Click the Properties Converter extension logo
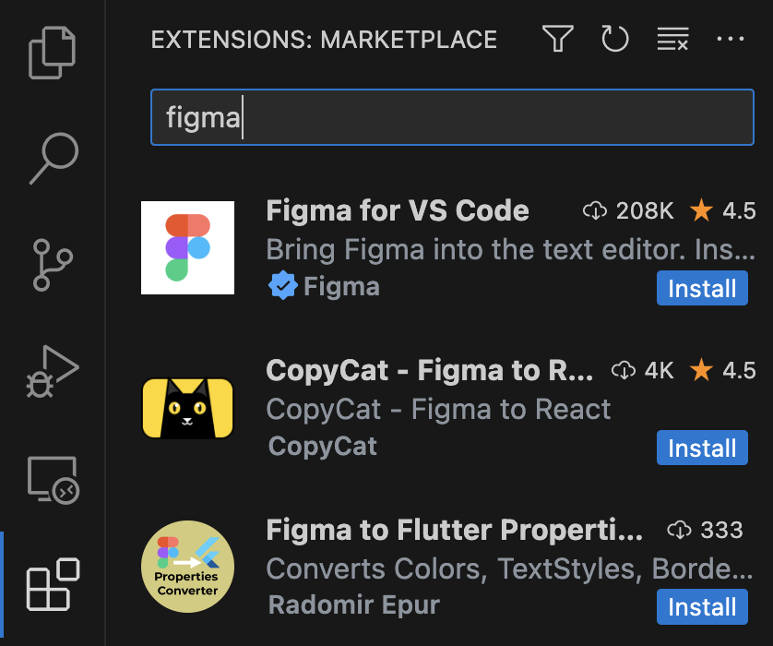This screenshot has height=646, width=773. [187, 567]
